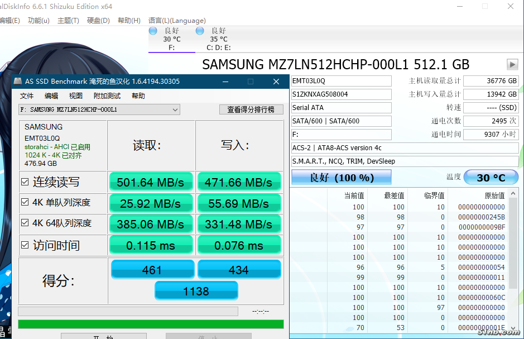Expand the 主题(T) menu in CrystalDiskInfo
This screenshot has height=339, width=524.
(x=68, y=21)
